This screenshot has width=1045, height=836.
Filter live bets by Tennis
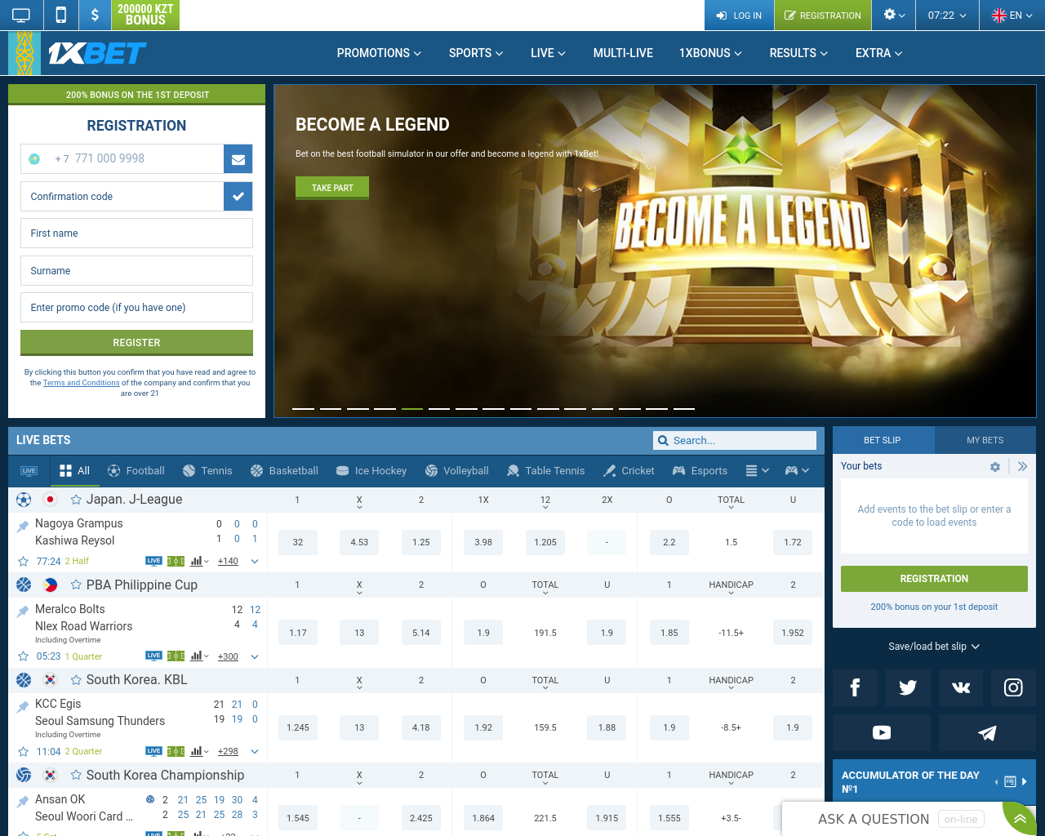(x=207, y=471)
